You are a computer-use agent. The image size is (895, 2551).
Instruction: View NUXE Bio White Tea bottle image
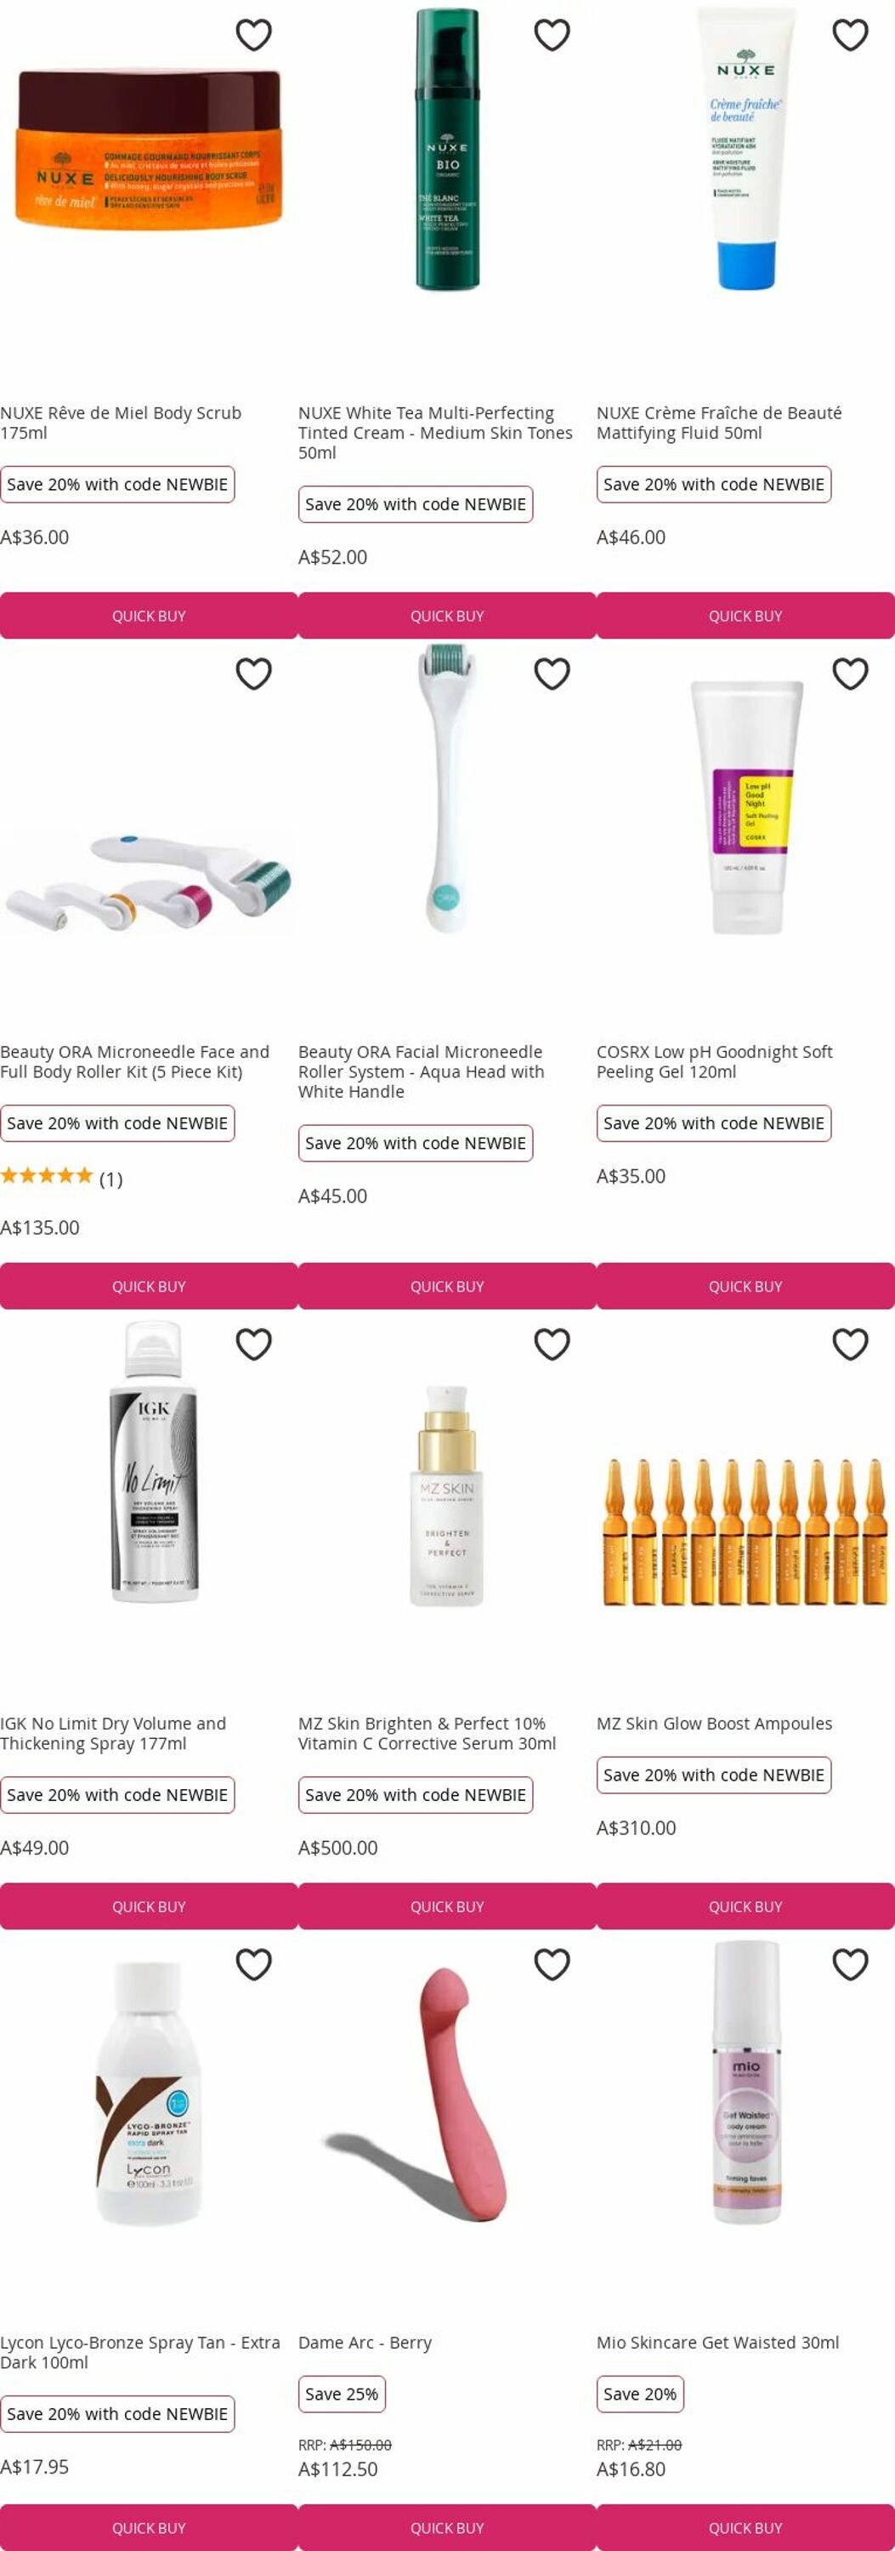point(446,149)
